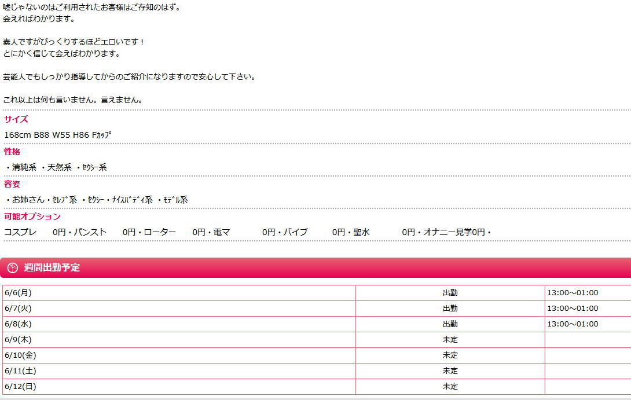
Task: Click 出勤 status for 6/7(火)
Action: pos(450,309)
